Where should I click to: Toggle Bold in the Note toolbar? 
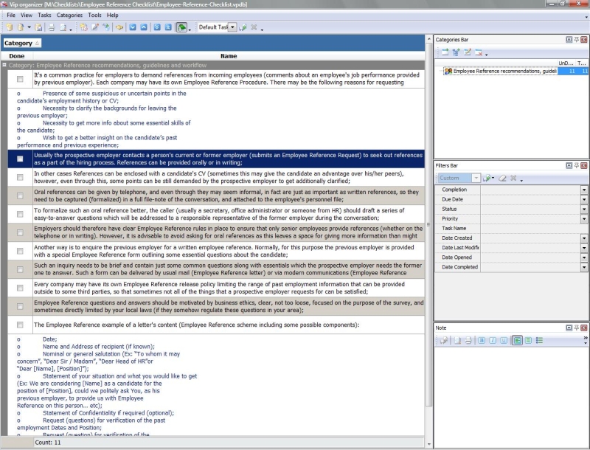coord(480,340)
